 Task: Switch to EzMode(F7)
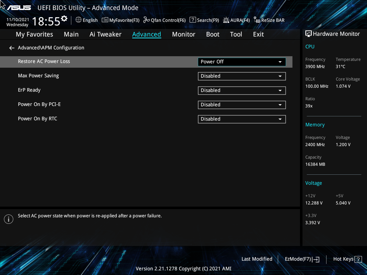click(302, 259)
